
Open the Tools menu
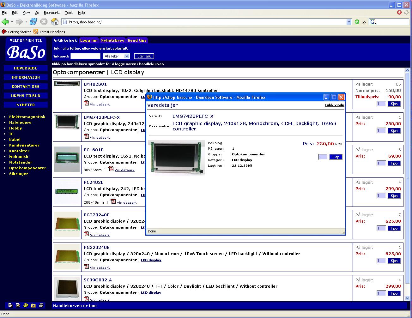69,13
